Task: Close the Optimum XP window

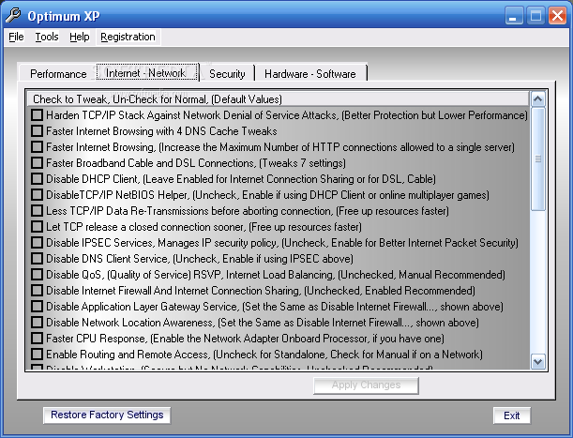Action: click(x=557, y=16)
